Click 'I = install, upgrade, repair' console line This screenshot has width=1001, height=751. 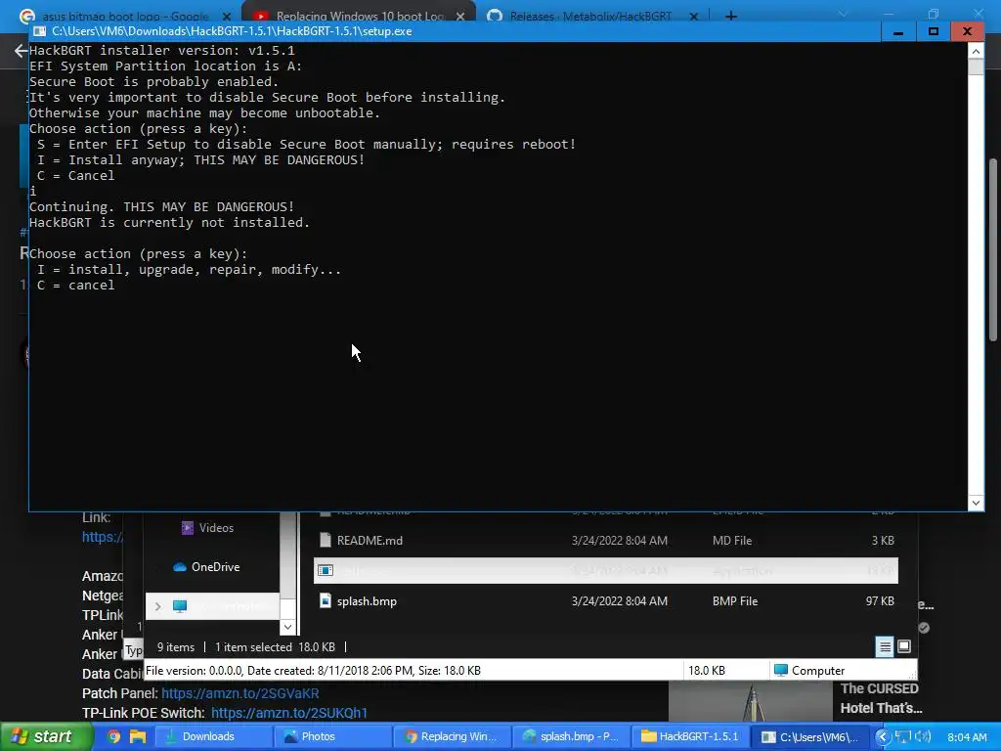pyautogui.click(x=189, y=270)
